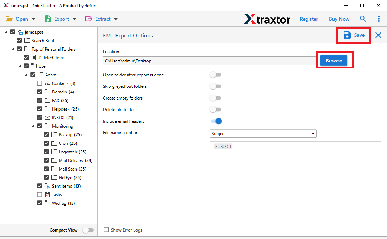Check the Show Error Logs checkbox
This screenshot has height=239, width=387.
point(106,230)
